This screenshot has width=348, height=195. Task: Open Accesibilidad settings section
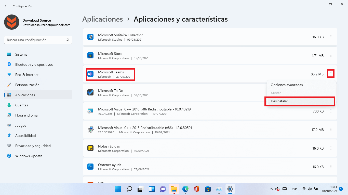pyautogui.click(x=38, y=136)
